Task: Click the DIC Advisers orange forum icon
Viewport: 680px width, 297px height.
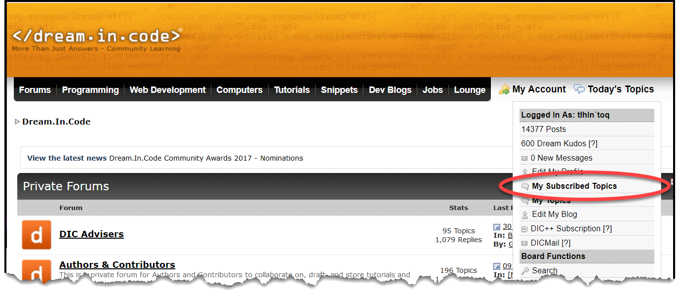Action: click(x=37, y=235)
